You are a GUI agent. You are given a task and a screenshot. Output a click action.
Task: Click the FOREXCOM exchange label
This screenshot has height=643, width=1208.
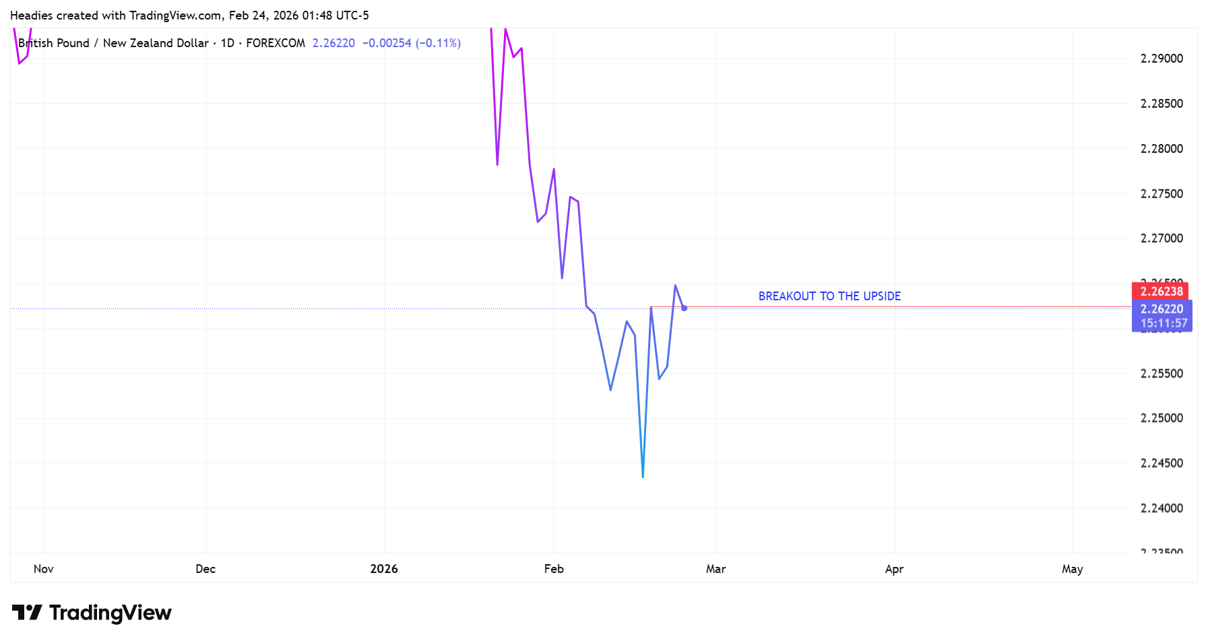pyautogui.click(x=276, y=43)
